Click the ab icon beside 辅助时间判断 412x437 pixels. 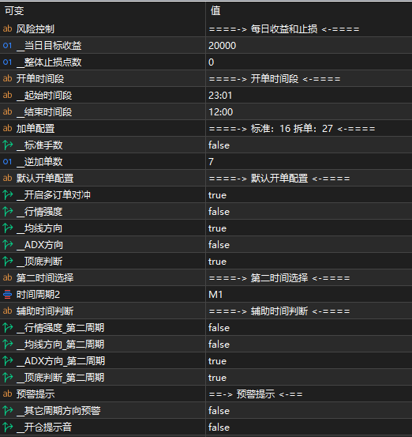[8, 311]
